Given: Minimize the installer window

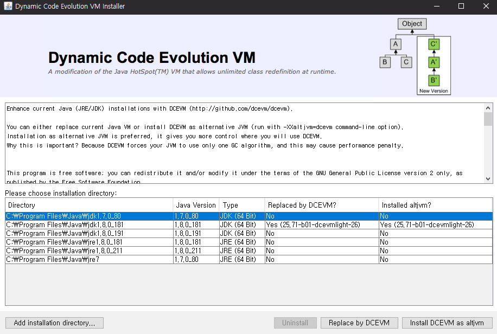Looking at the screenshot, I should [437, 7].
